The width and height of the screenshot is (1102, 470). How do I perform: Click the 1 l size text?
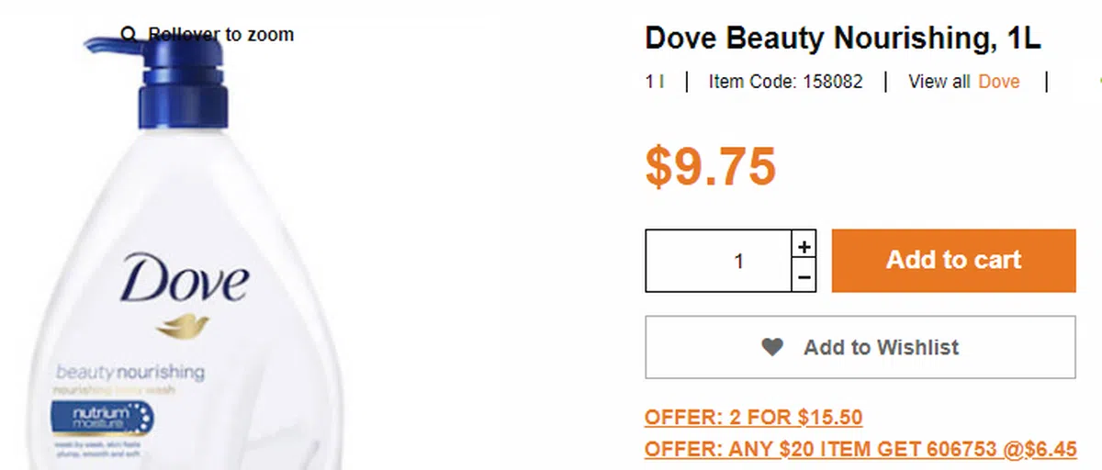[654, 82]
